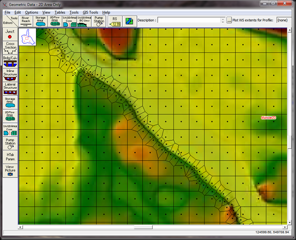Open the View Picture editor
The height and width of the screenshot is (240, 296).
[x=10, y=170]
